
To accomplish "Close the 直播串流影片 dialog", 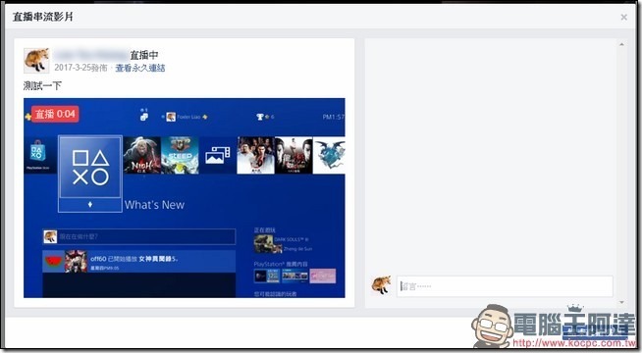I will point(623,18).
